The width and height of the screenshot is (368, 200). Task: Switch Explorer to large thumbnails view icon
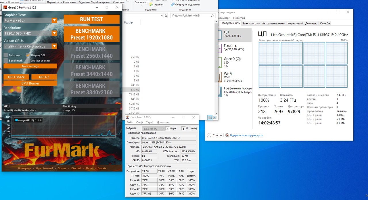215,118
